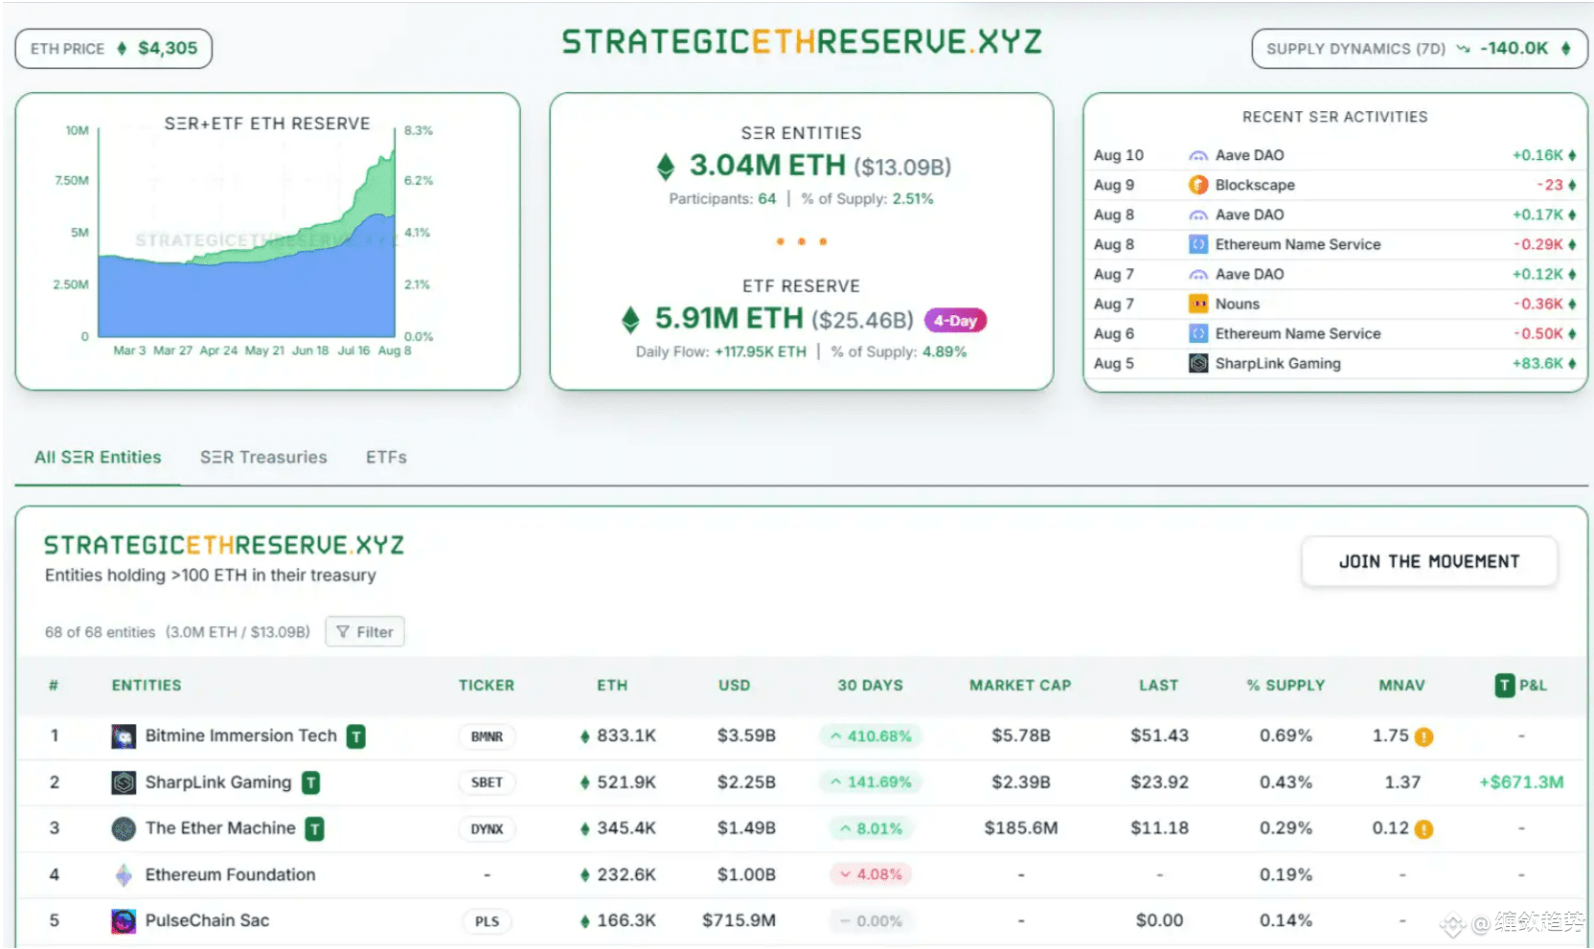1594x949 pixels.
Task: Click the +$671.3M P&L value
Action: [1521, 782]
